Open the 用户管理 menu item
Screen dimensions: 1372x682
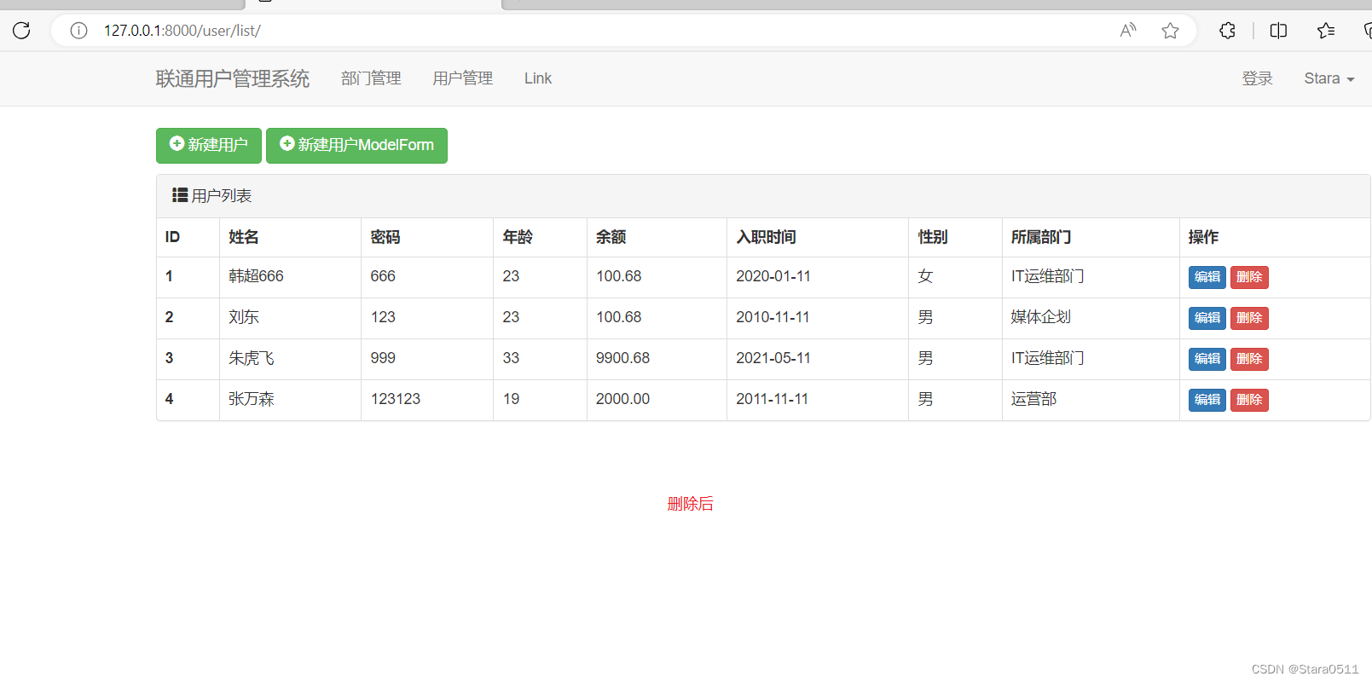point(463,78)
